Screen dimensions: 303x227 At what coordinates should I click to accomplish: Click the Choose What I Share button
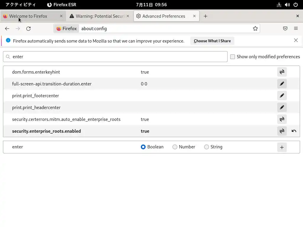point(212,41)
